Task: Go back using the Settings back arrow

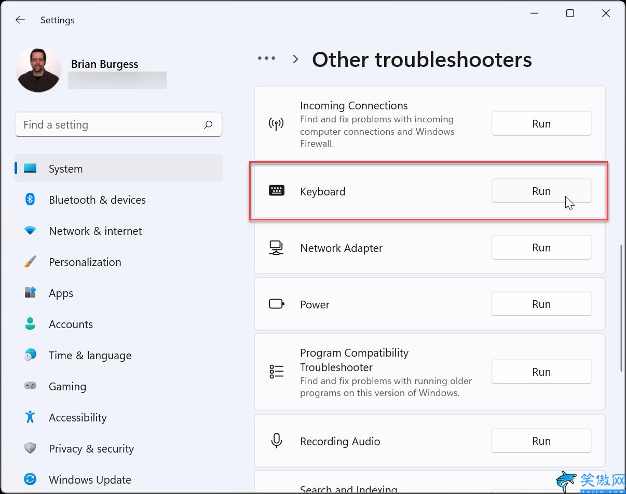Action: click(x=20, y=20)
